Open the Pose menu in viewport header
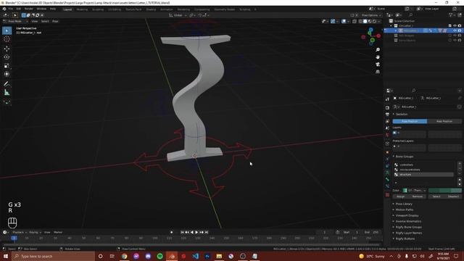The width and height of the screenshot is (464, 261). click(x=55, y=21)
